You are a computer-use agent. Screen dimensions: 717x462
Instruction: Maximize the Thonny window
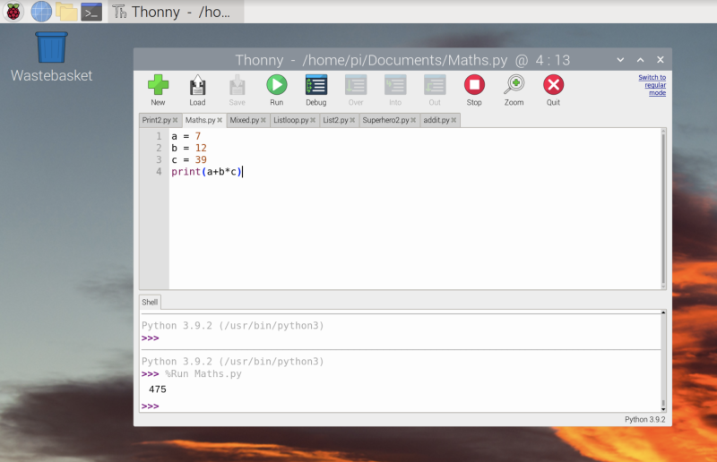pos(641,60)
